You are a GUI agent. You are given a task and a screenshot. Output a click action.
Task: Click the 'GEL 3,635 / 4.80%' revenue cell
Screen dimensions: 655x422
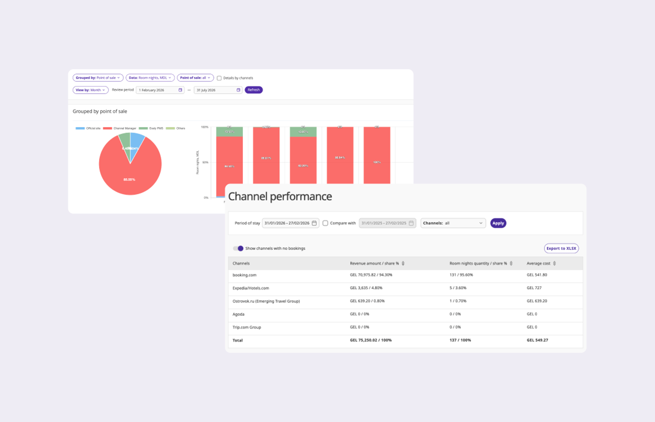(366, 288)
